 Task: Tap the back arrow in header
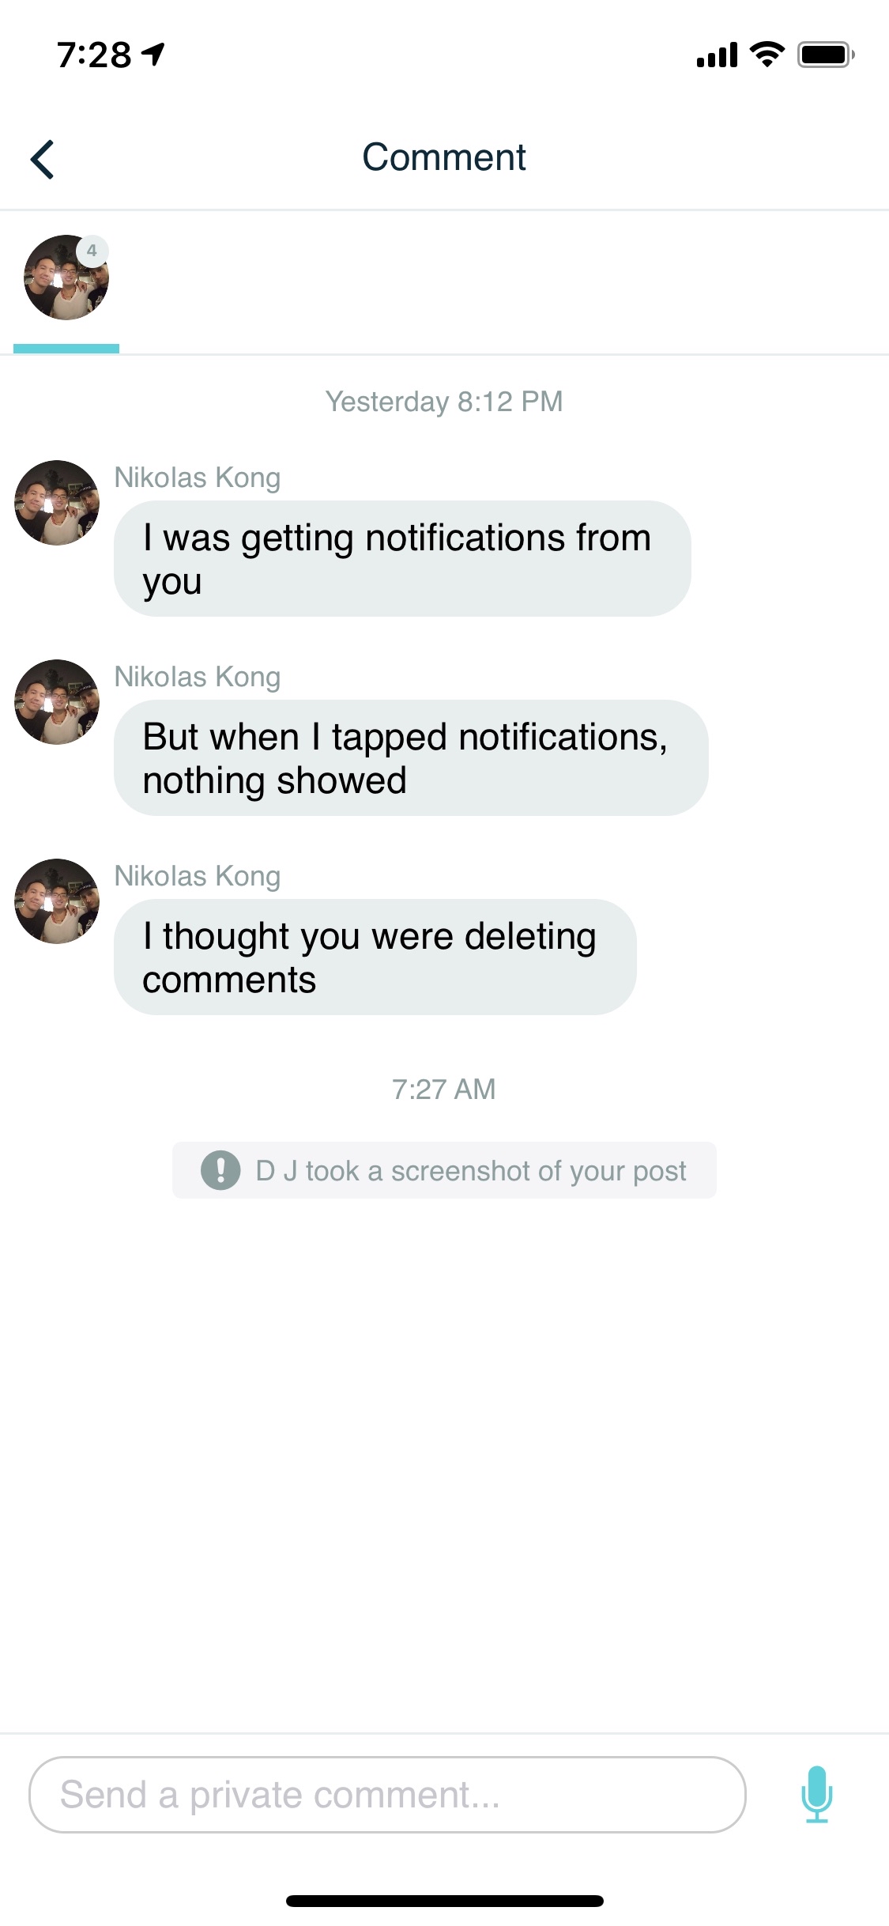[43, 159]
